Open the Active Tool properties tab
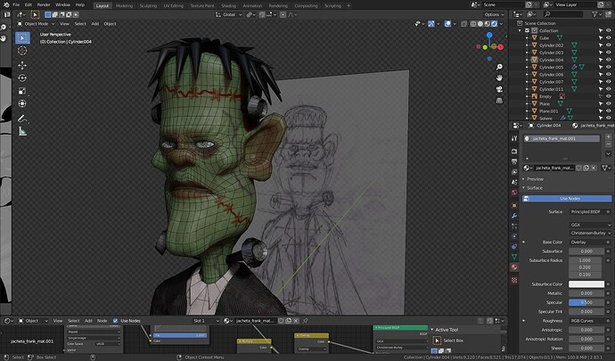The height and width of the screenshot is (361, 615). click(x=514, y=138)
